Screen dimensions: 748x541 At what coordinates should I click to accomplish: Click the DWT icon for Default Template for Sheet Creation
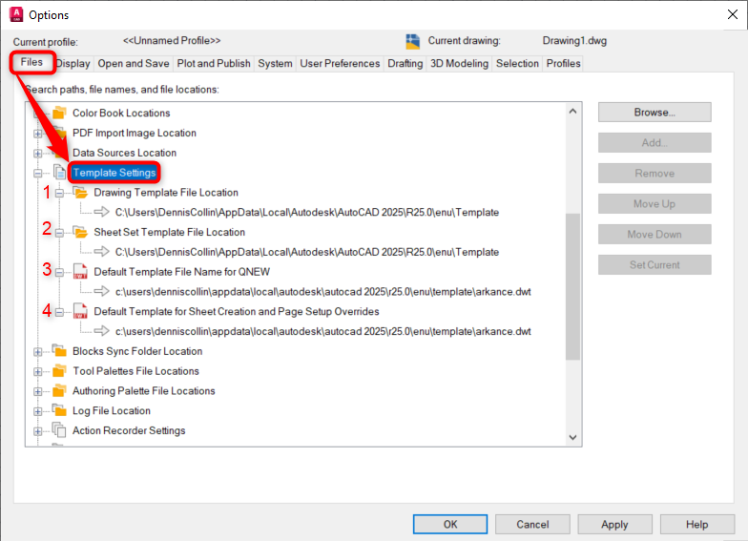[x=80, y=311]
